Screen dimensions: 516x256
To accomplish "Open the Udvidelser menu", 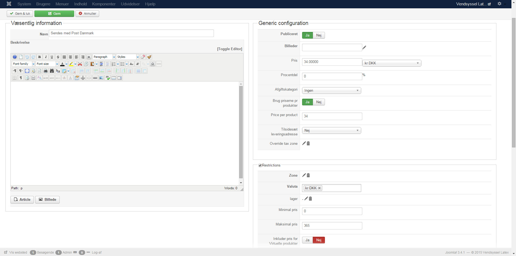I will (x=130, y=4).
